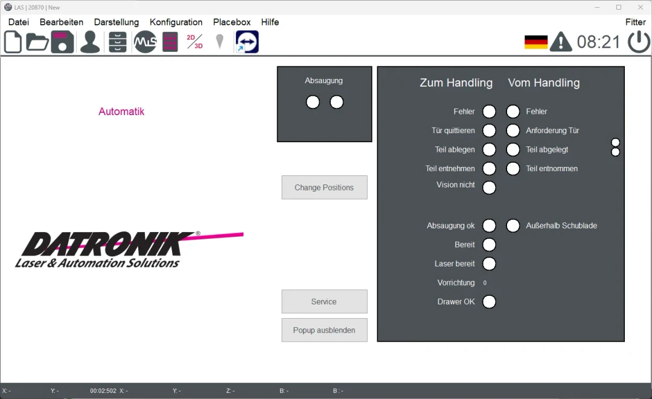Open a file with the folder icon
This screenshot has width=652, height=399.
37,42
